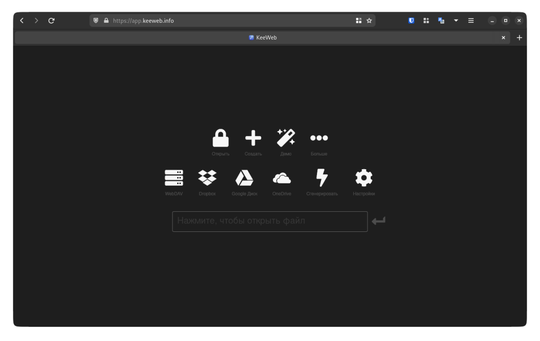Open the Bitwarden extension icon
The width and height of the screenshot is (540, 341).
click(x=411, y=21)
